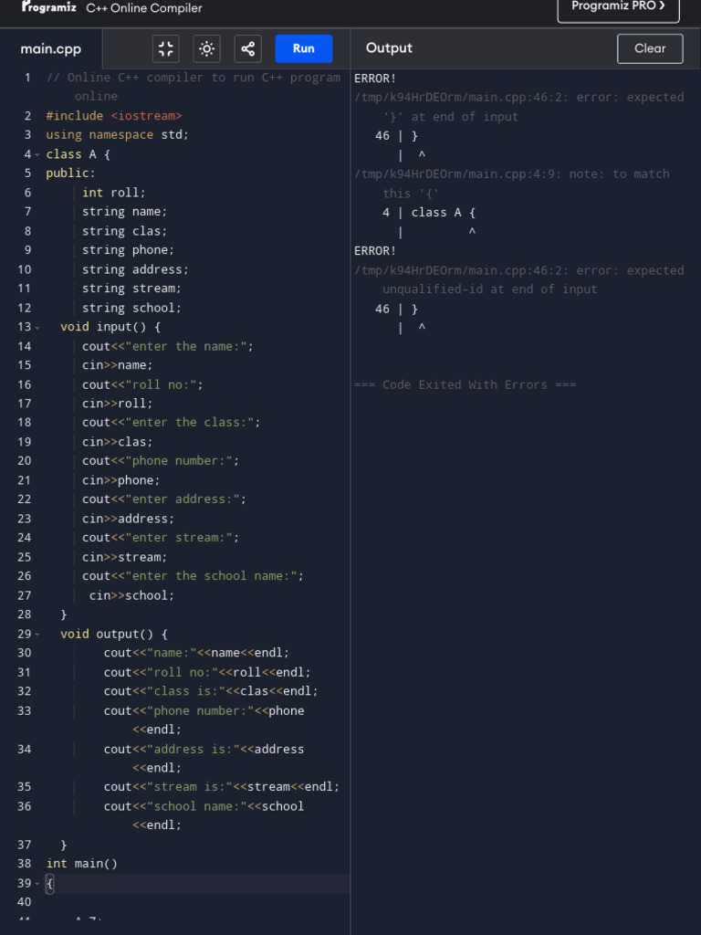Screen dimensions: 701x935
Task: Place cursor on the "int main()" line
Action: [82, 864]
